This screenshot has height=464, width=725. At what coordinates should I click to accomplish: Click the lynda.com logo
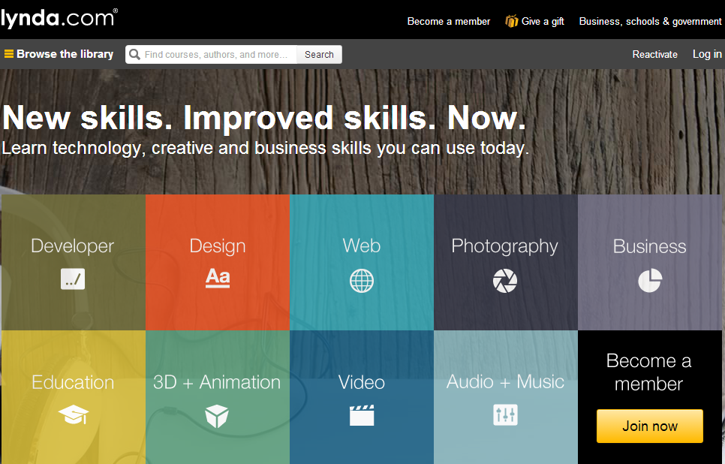59,18
